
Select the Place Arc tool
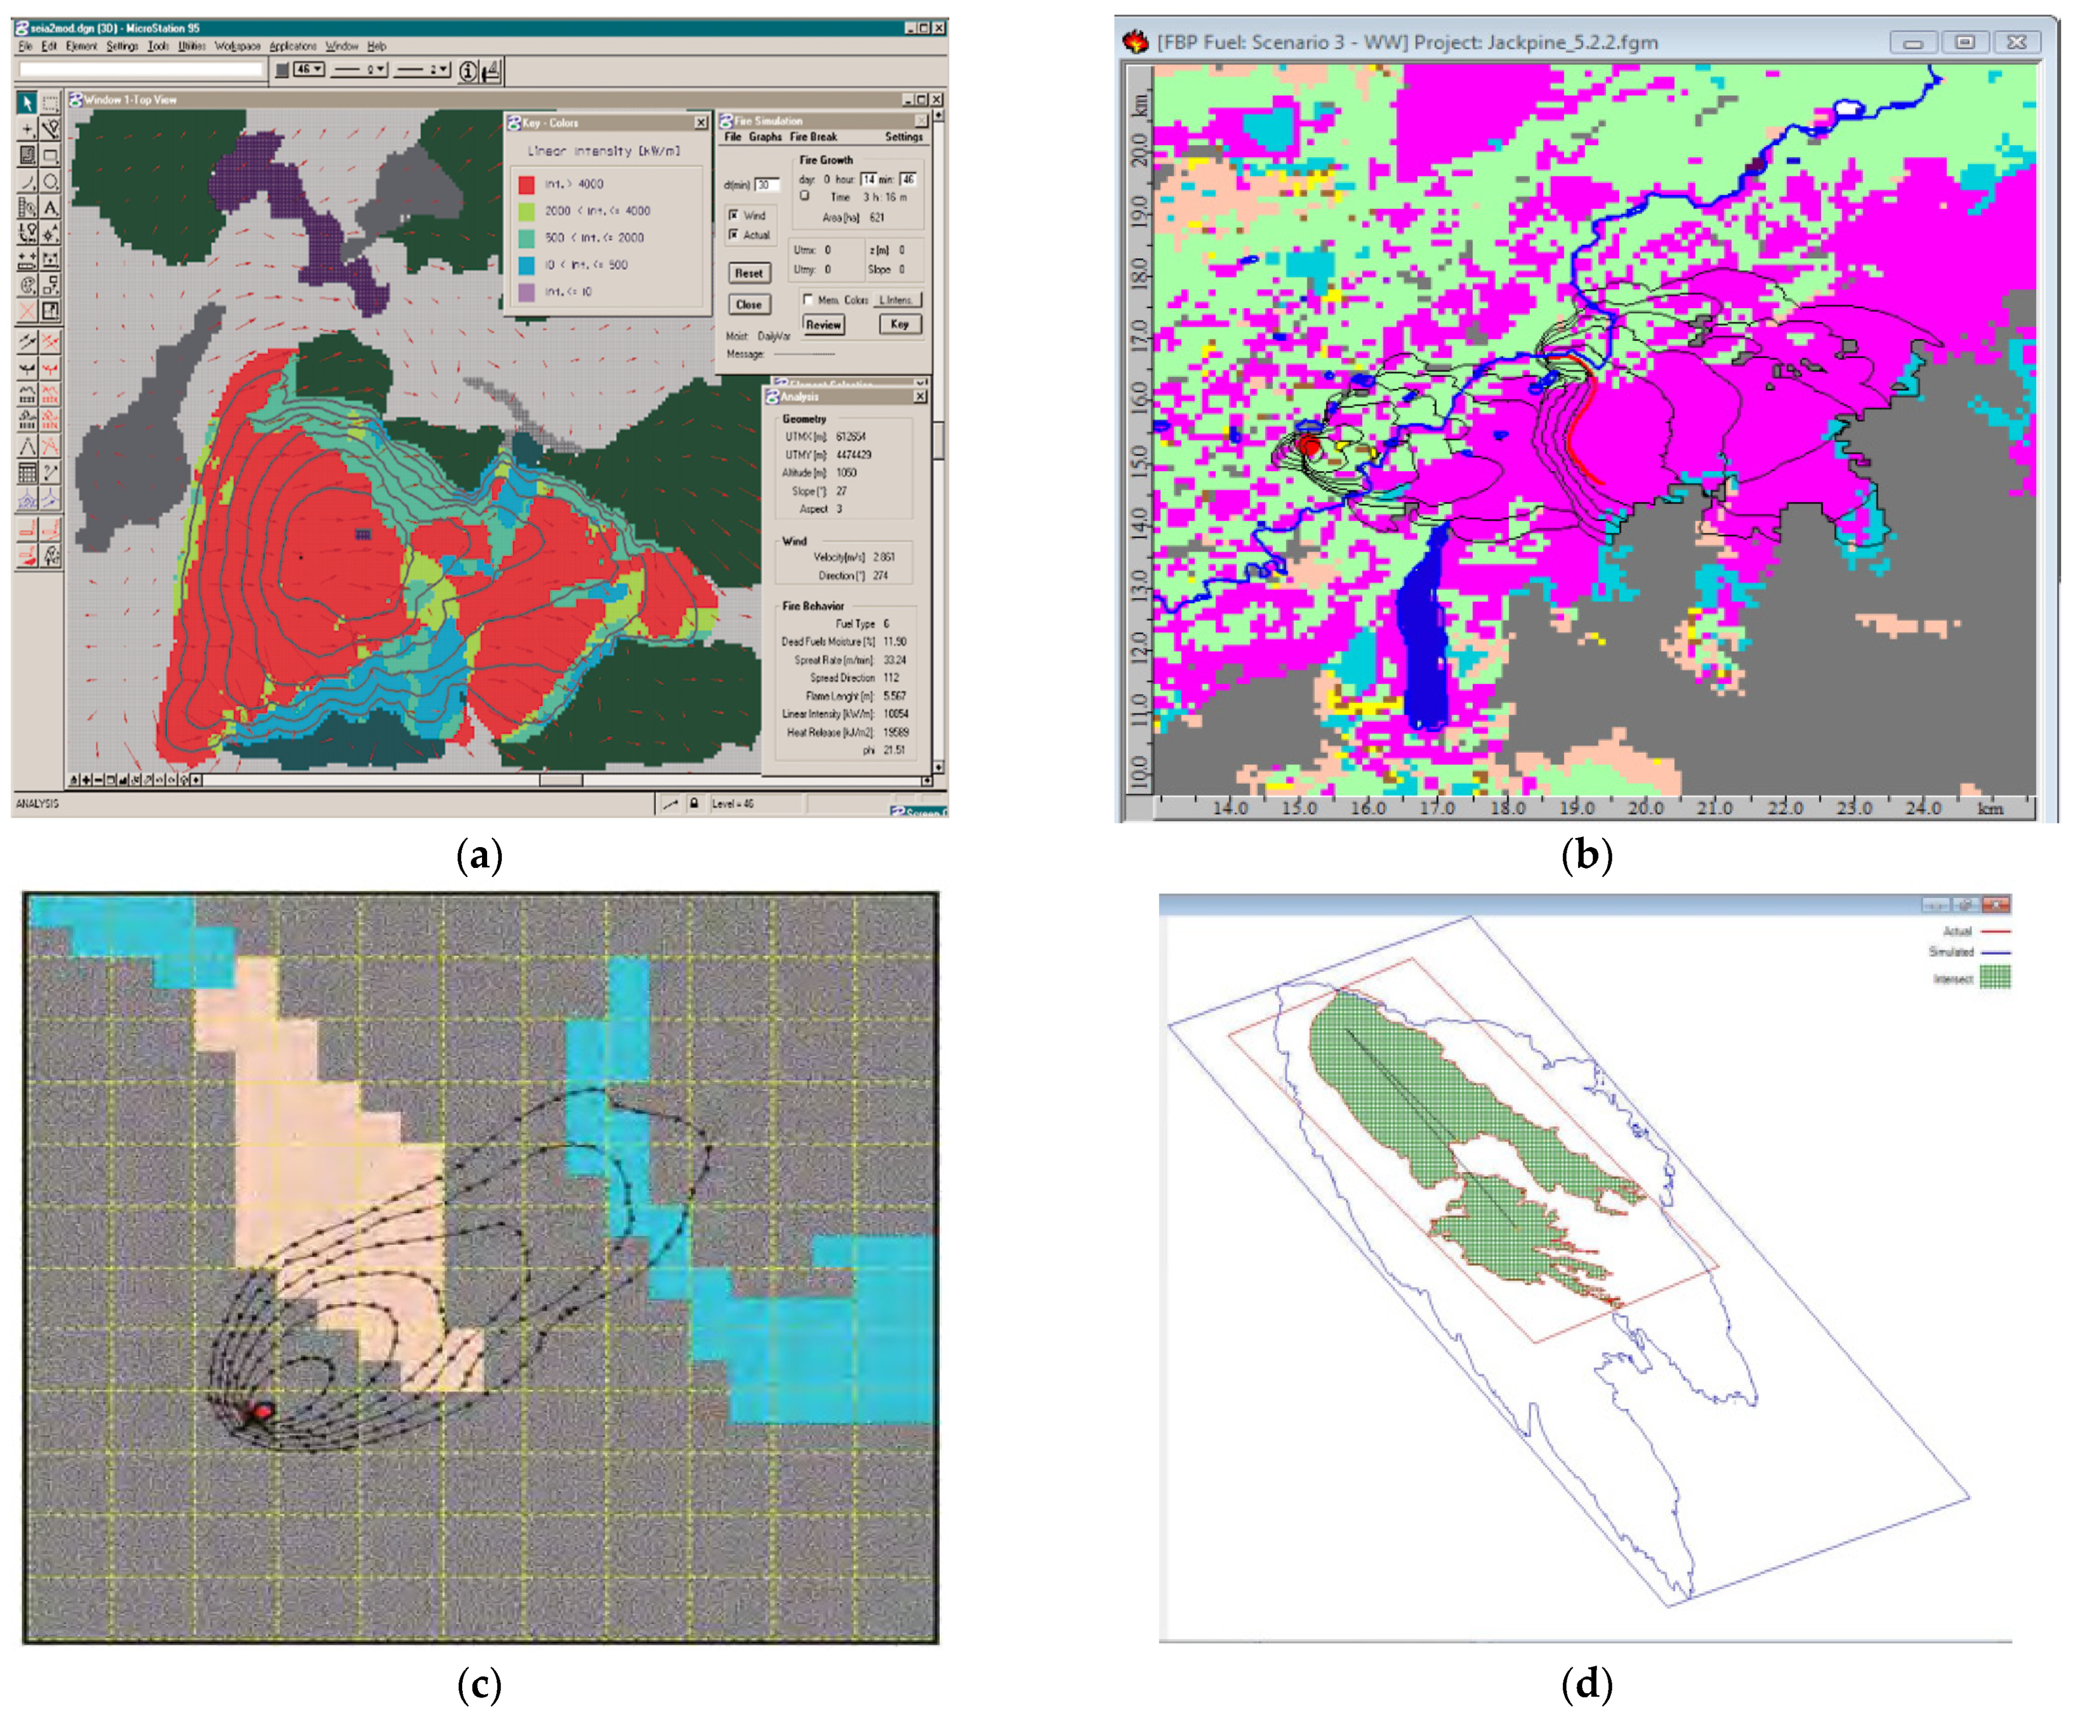pyautogui.click(x=27, y=182)
